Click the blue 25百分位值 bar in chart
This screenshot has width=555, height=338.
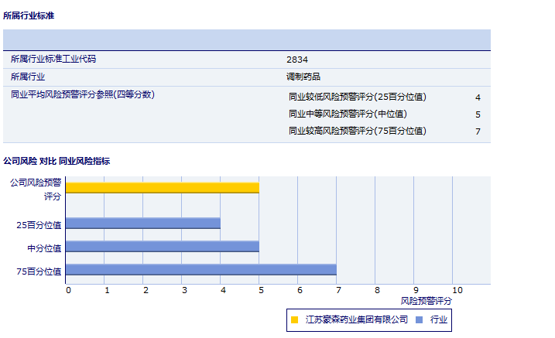coord(142,224)
